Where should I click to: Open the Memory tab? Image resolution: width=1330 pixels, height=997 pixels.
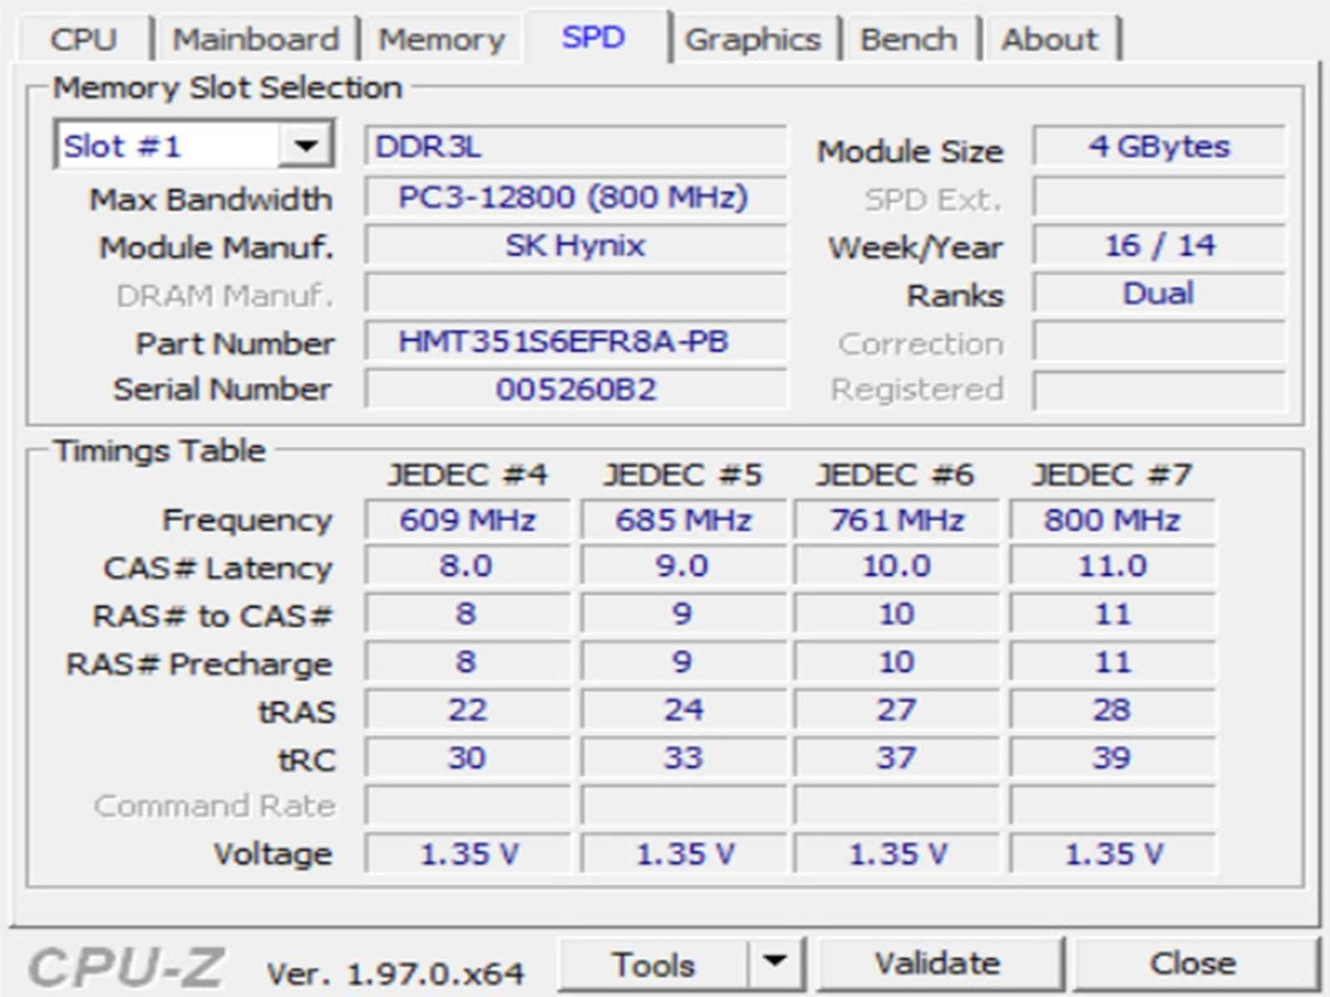tap(441, 39)
